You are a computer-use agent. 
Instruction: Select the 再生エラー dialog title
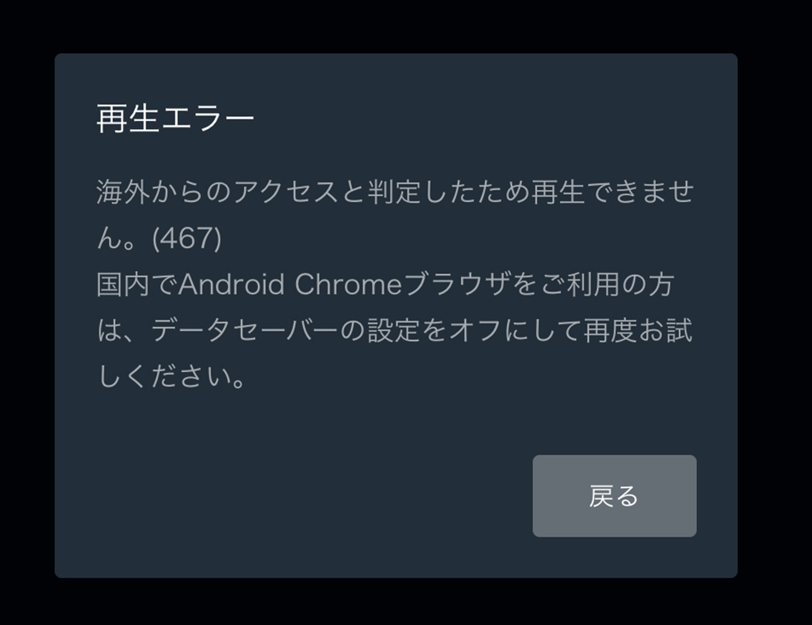[176, 119]
